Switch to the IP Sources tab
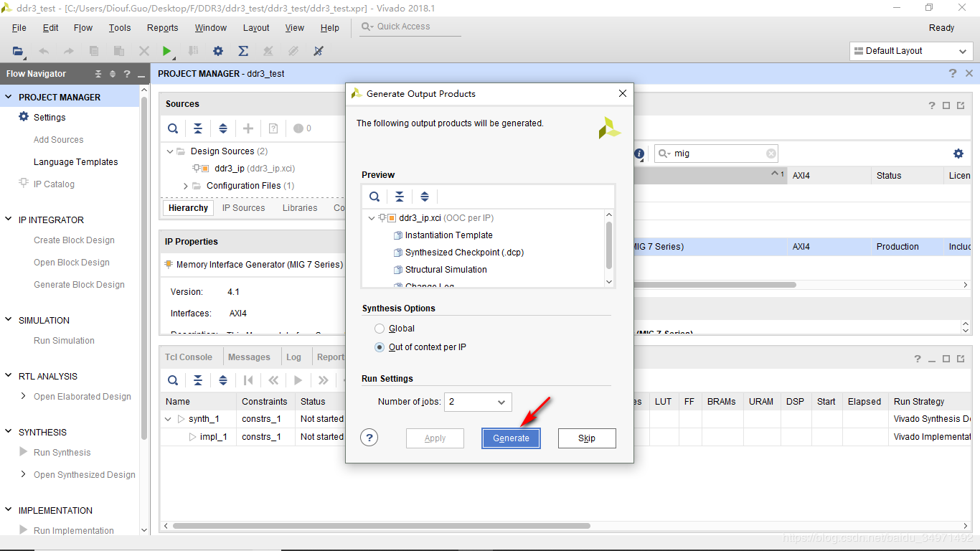Screen dimensions: 980x551 pyautogui.click(x=243, y=208)
